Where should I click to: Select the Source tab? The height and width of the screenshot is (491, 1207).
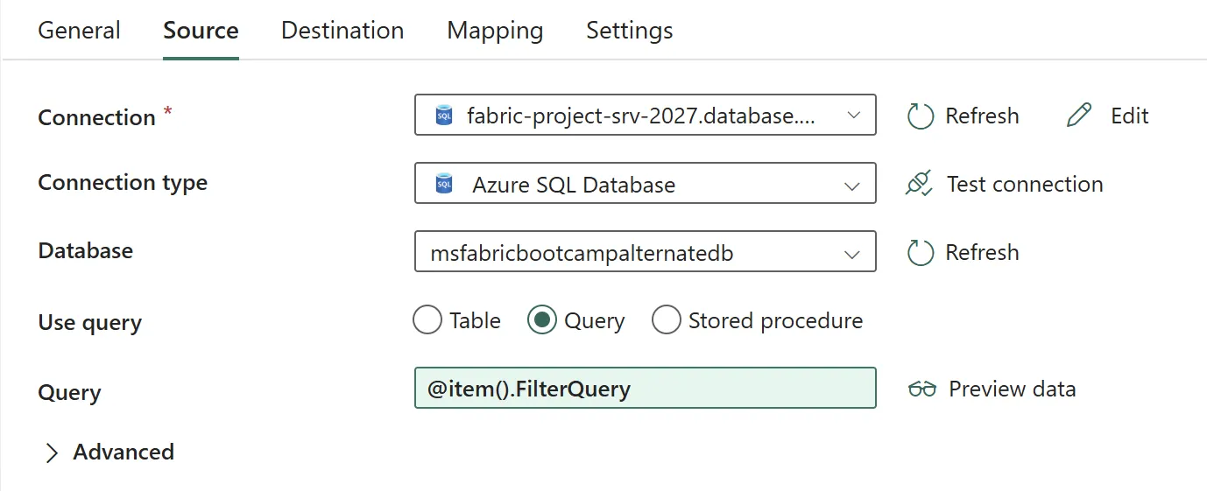(201, 31)
